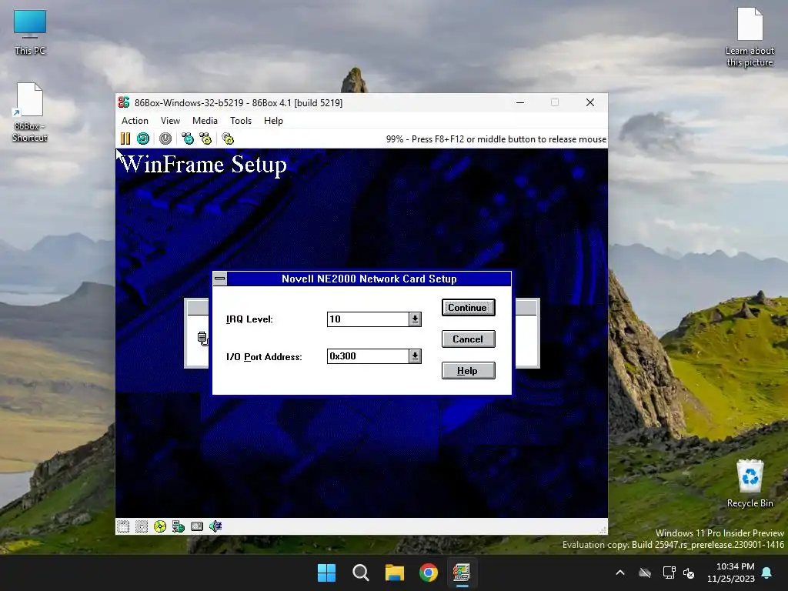Click the CD-ROM status bar icon
This screenshot has height=591, width=788.
point(160,526)
